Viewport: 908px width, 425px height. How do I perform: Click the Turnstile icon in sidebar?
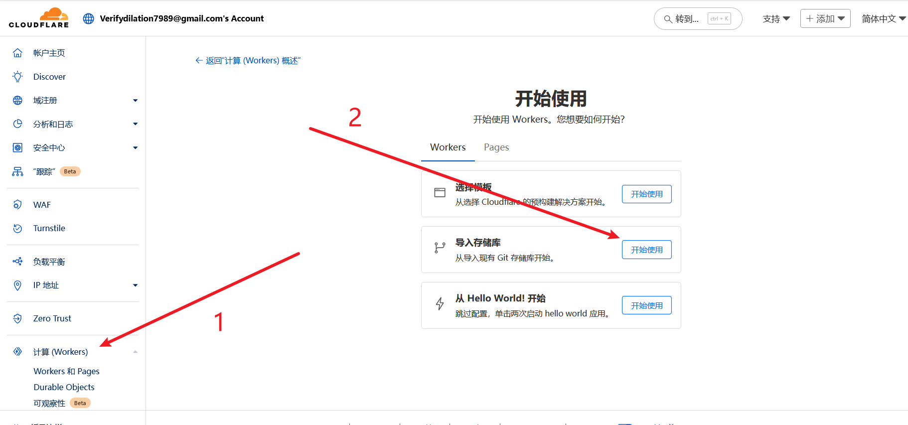[17, 228]
